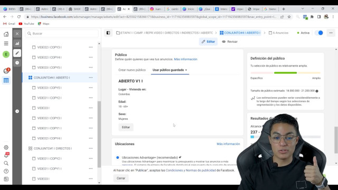The height and width of the screenshot is (190, 338).
Task: Select CONJUNTO#4 I ABIERTO I ad set row
Action: click(x=60, y=78)
